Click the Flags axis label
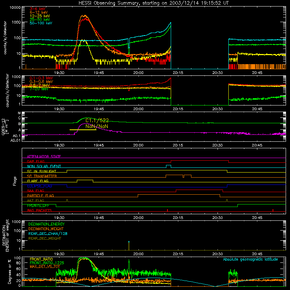Image resolution: width=290 pixels, height=290 pixels. (15, 181)
